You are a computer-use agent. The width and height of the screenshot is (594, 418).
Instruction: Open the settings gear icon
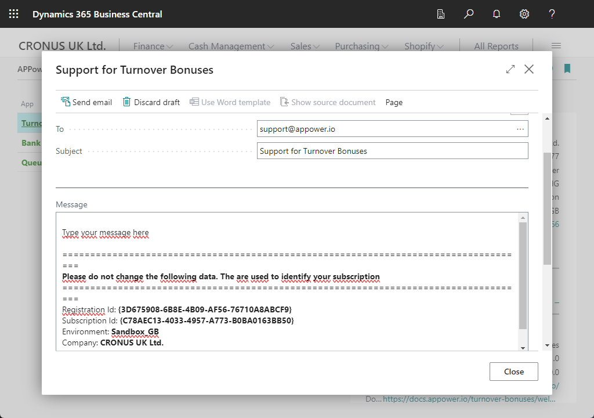(524, 14)
